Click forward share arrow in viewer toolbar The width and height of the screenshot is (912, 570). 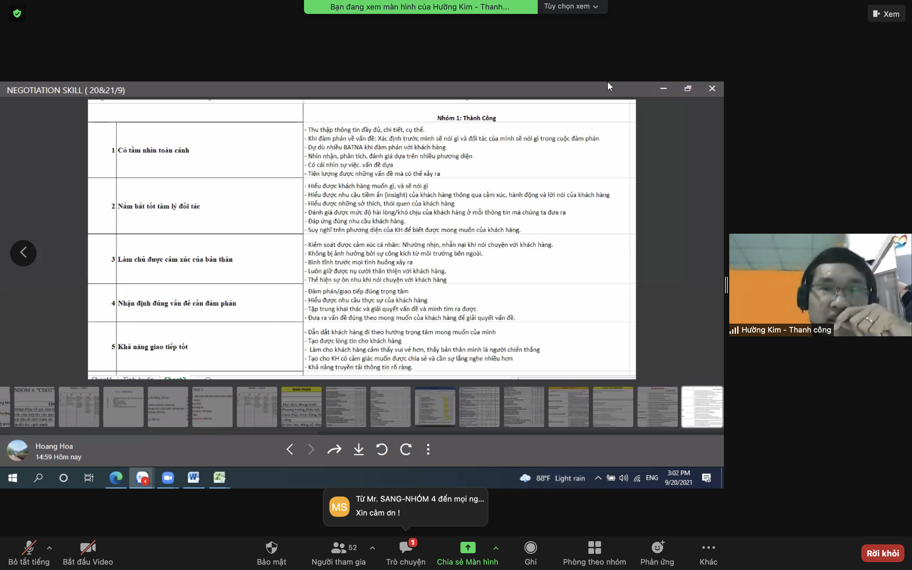pos(334,449)
